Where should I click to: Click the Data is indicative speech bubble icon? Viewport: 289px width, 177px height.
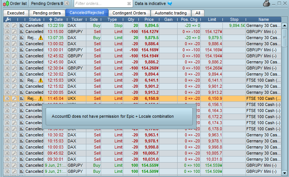pos(170,3)
